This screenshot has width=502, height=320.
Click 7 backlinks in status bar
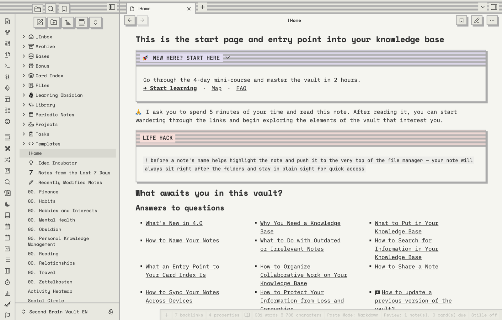(x=189, y=315)
